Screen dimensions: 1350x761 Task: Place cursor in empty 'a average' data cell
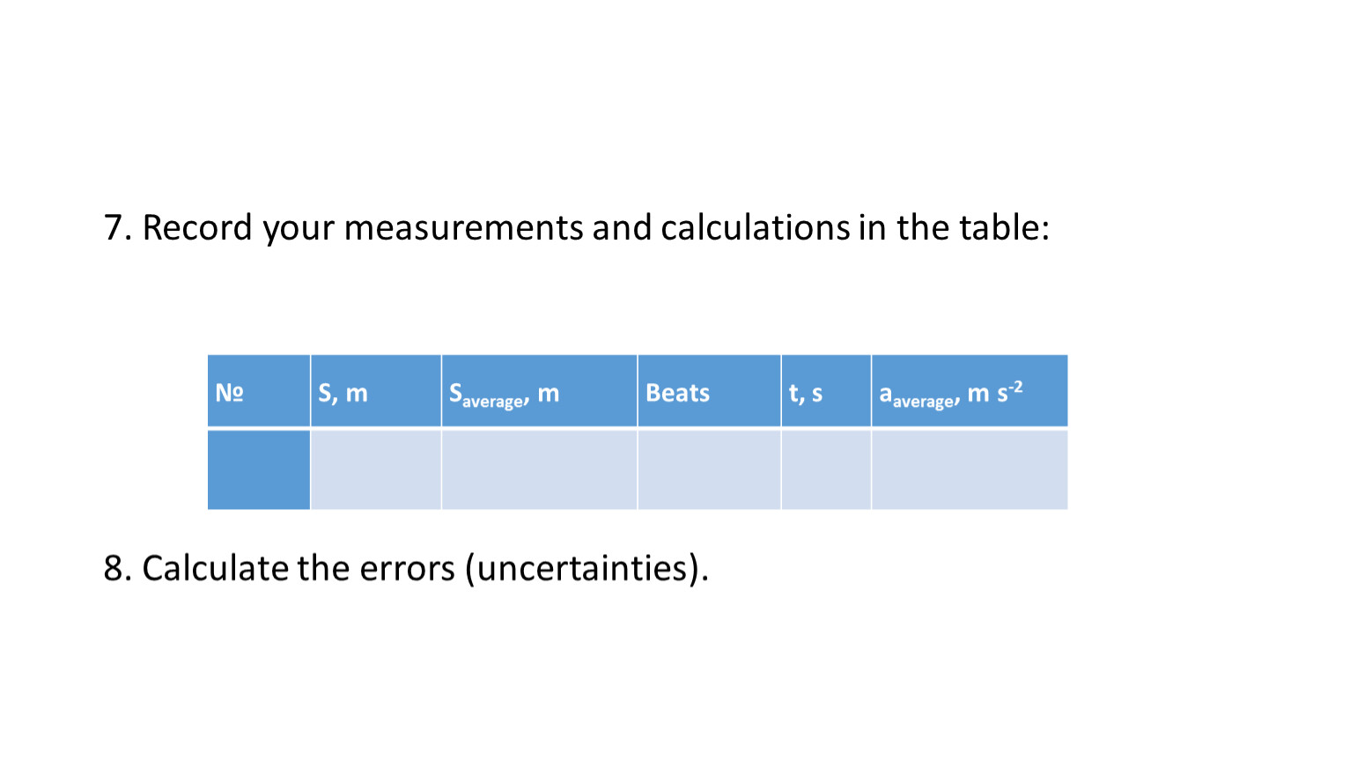tap(969, 469)
